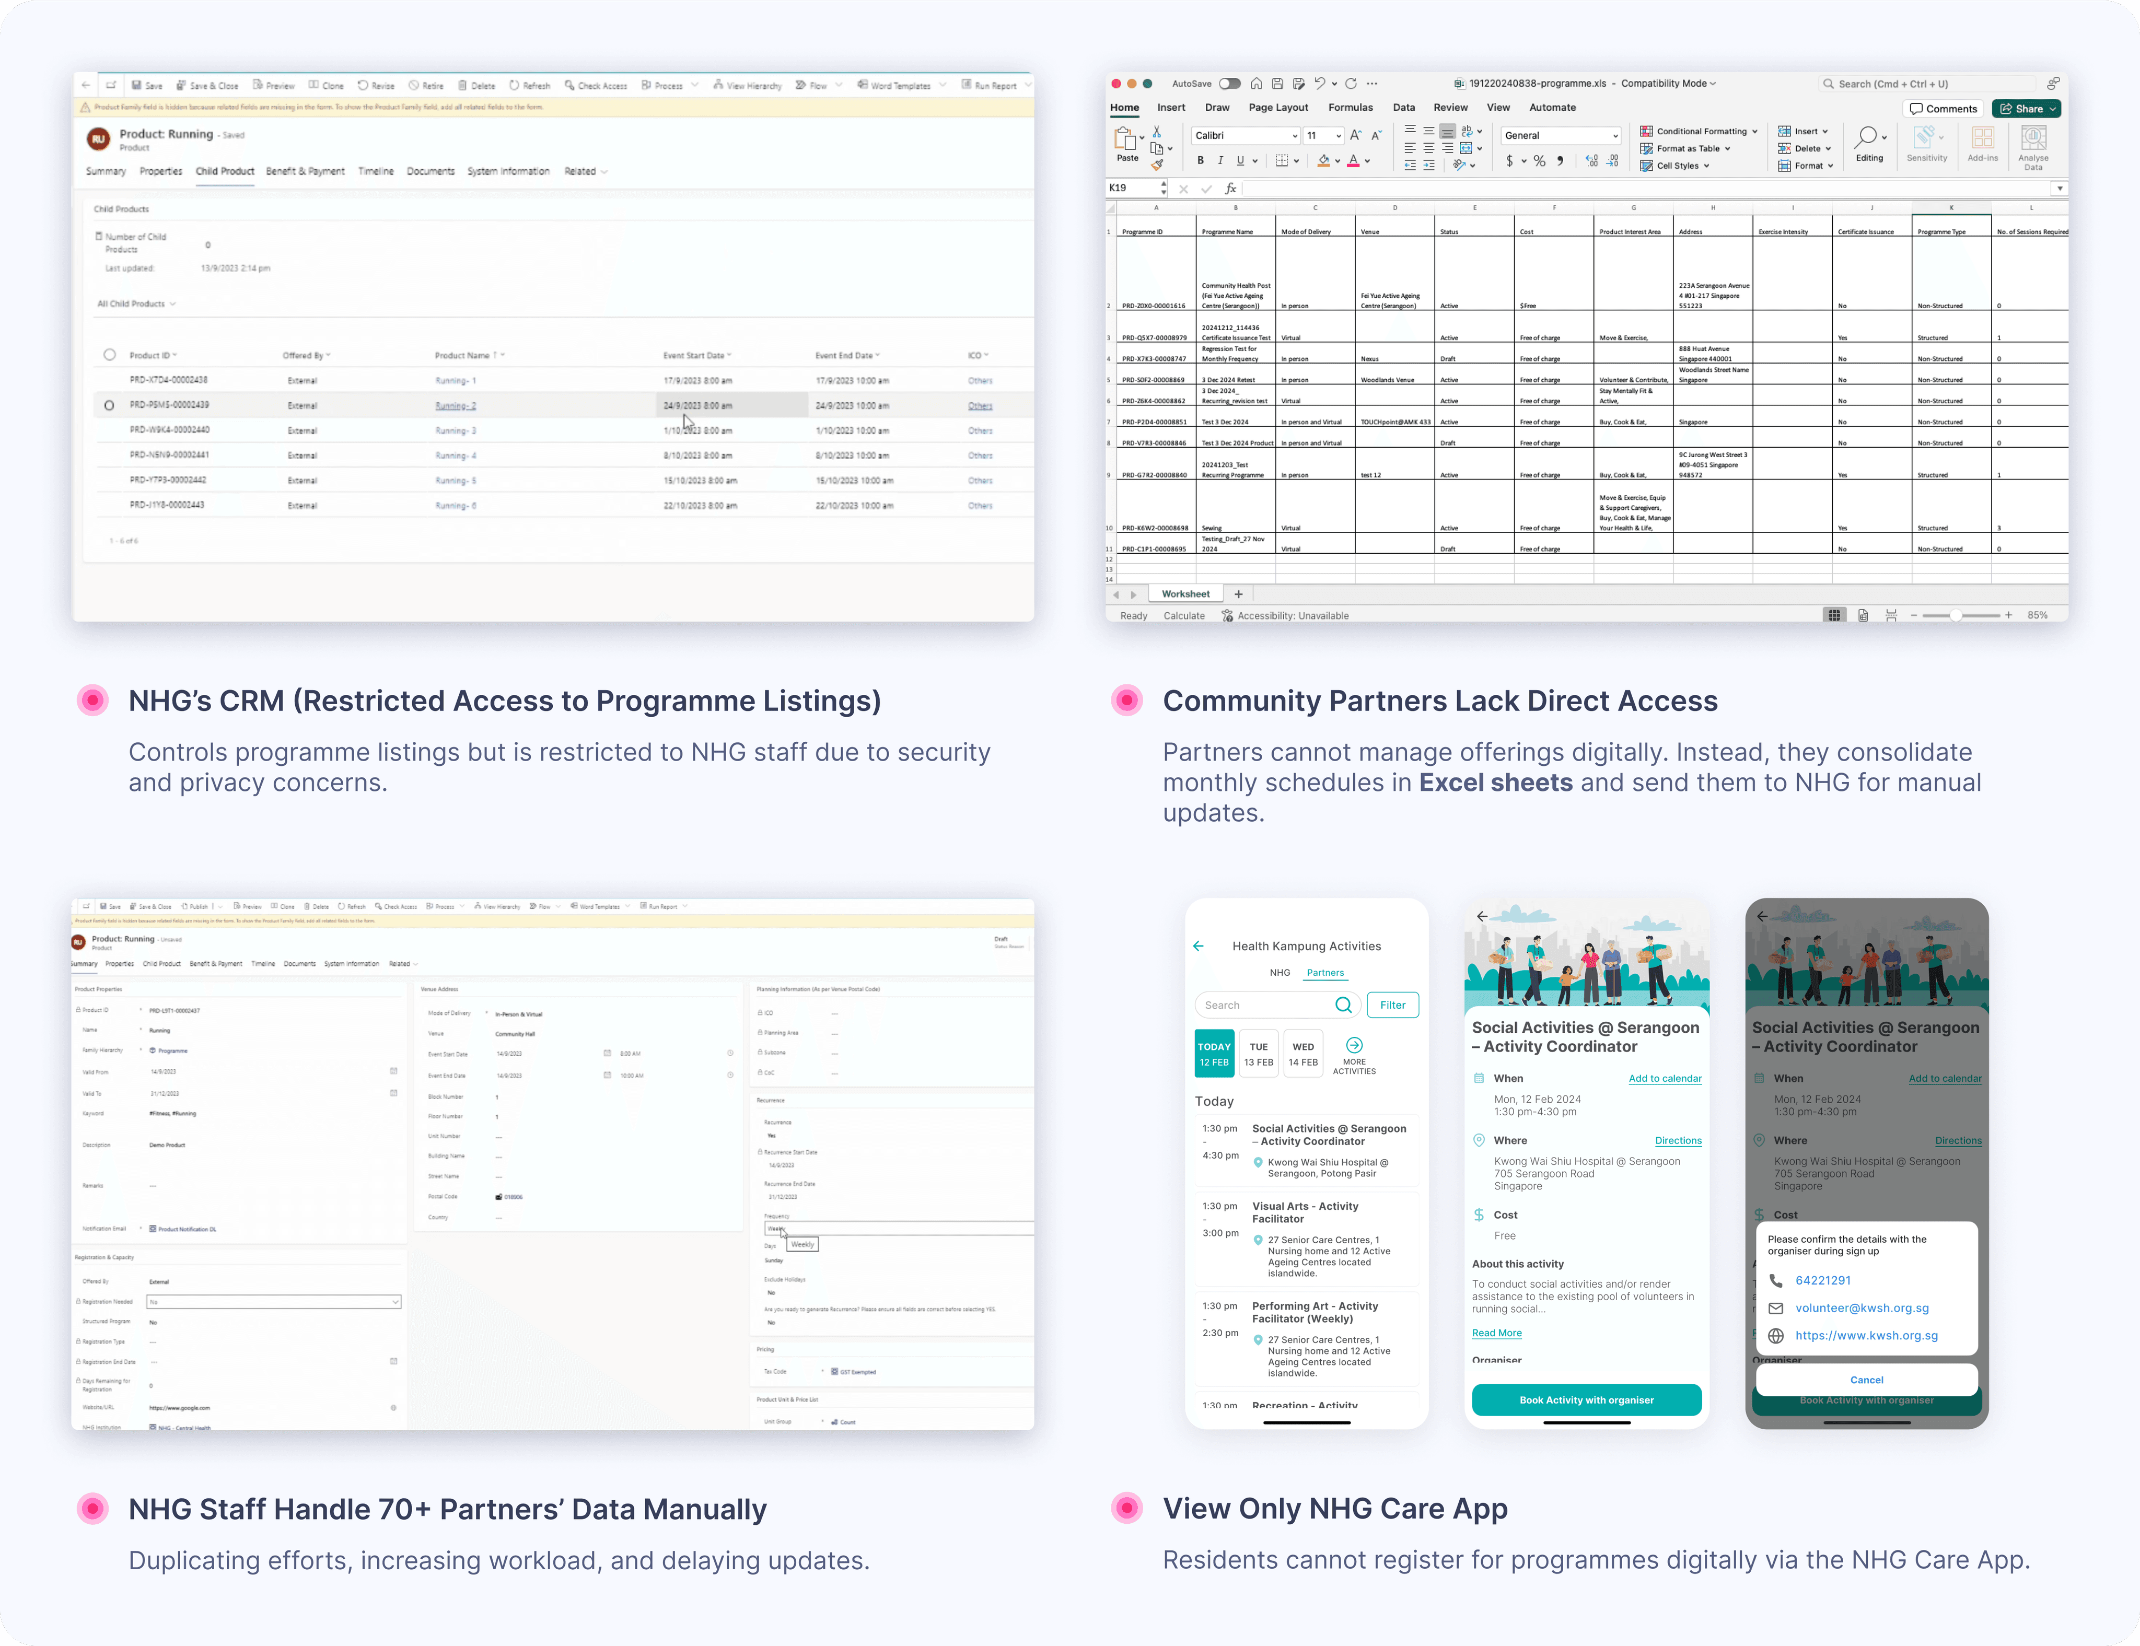Adjust the Excel zoom slider
This screenshot has width=2140, height=1646.
1956,615
